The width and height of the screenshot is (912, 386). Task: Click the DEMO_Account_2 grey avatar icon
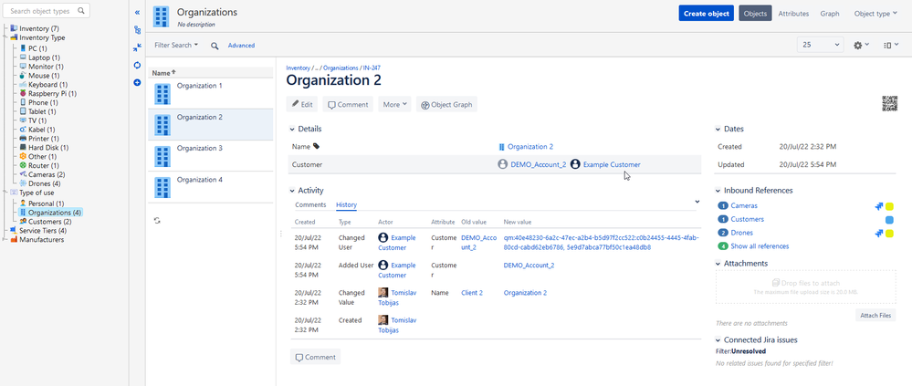tap(503, 164)
